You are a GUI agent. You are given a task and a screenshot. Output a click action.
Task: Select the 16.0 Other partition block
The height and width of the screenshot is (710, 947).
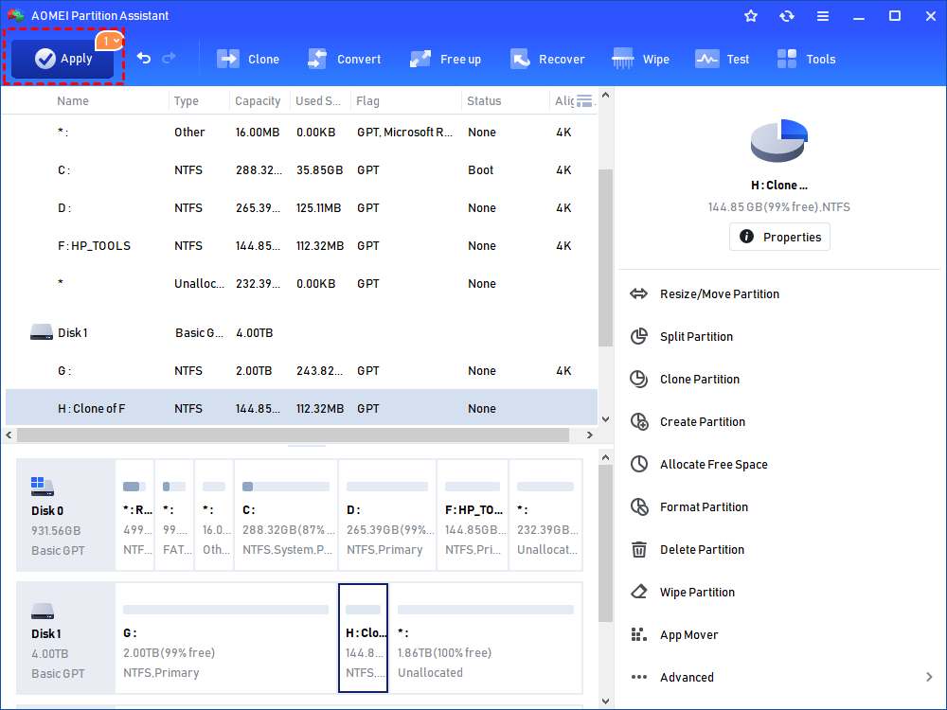click(214, 515)
